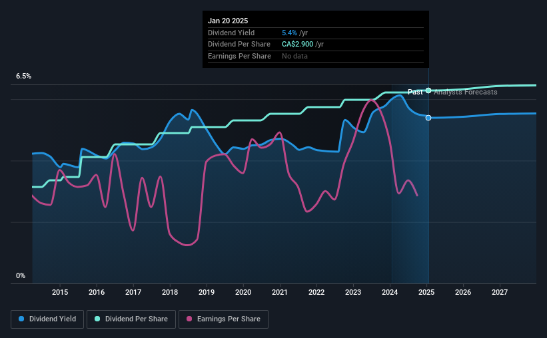
Task: Toggle the Dividend Per Share legend button
Action: point(131,319)
